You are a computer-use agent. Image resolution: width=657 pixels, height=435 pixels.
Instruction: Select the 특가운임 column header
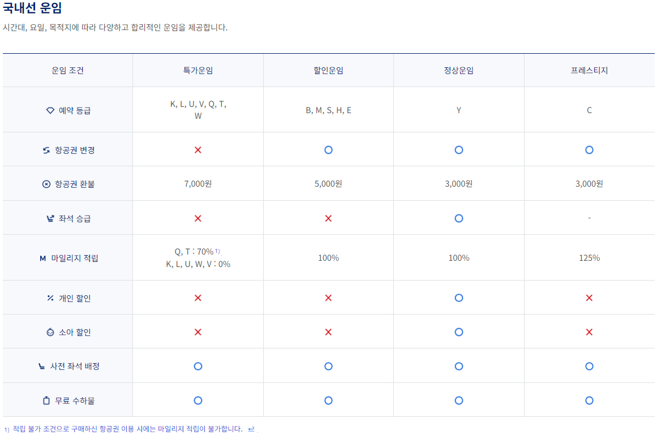(x=197, y=70)
